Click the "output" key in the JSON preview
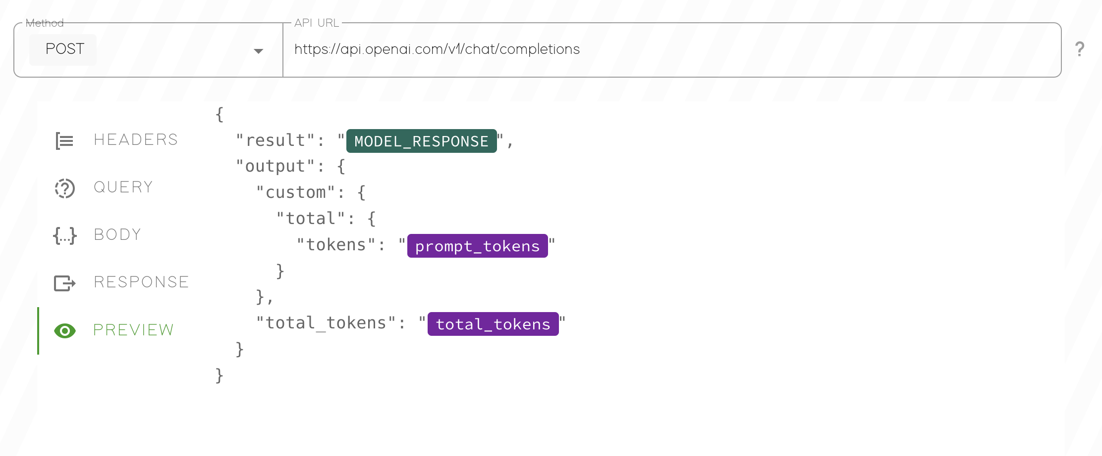The height and width of the screenshot is (456, 1102). [275, 166]
